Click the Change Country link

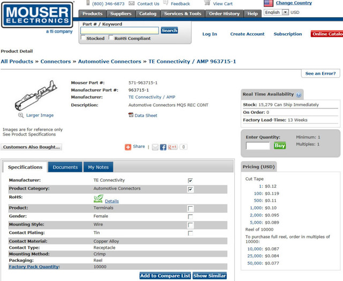click(294, 3)
